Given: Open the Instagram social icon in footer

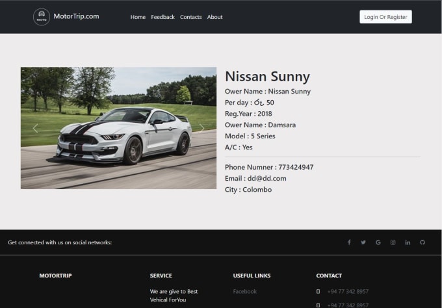Looking at the screenshot, I should (x=393, y=242).
